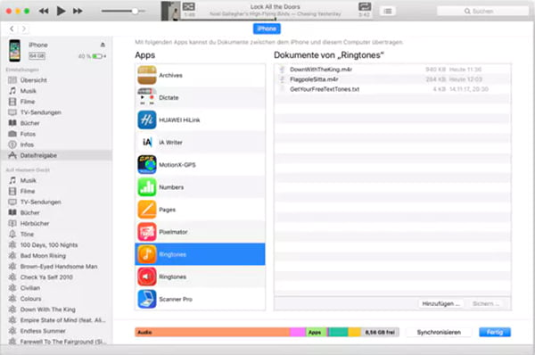Select the Numbers app icon
Viewport: 535px width, 355px height.
[x=147, y=187]
